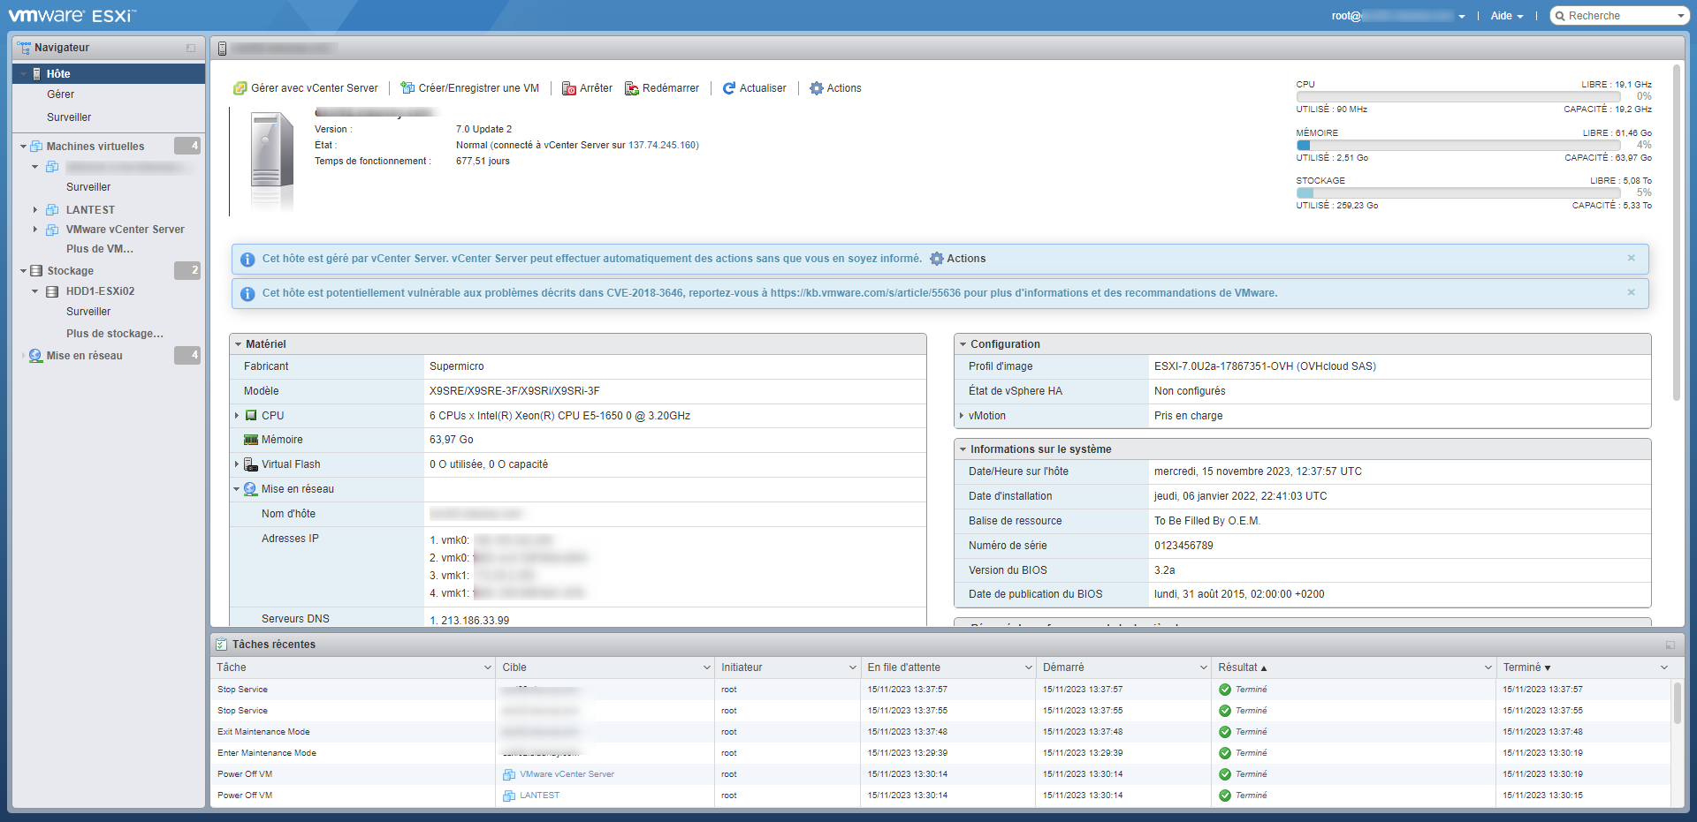Collapse the Matériel section
The height and width of the screenshot is (822, 1697).
pyautogui.click(x=239, y=344)
